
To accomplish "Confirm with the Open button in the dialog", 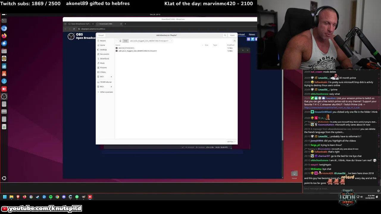I will click(232, 35).
